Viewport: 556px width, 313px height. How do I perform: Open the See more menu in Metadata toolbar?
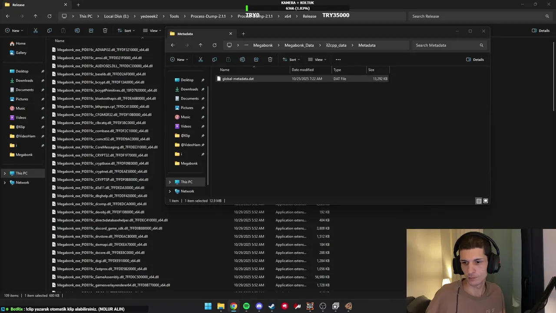click(x=338, y=60)
